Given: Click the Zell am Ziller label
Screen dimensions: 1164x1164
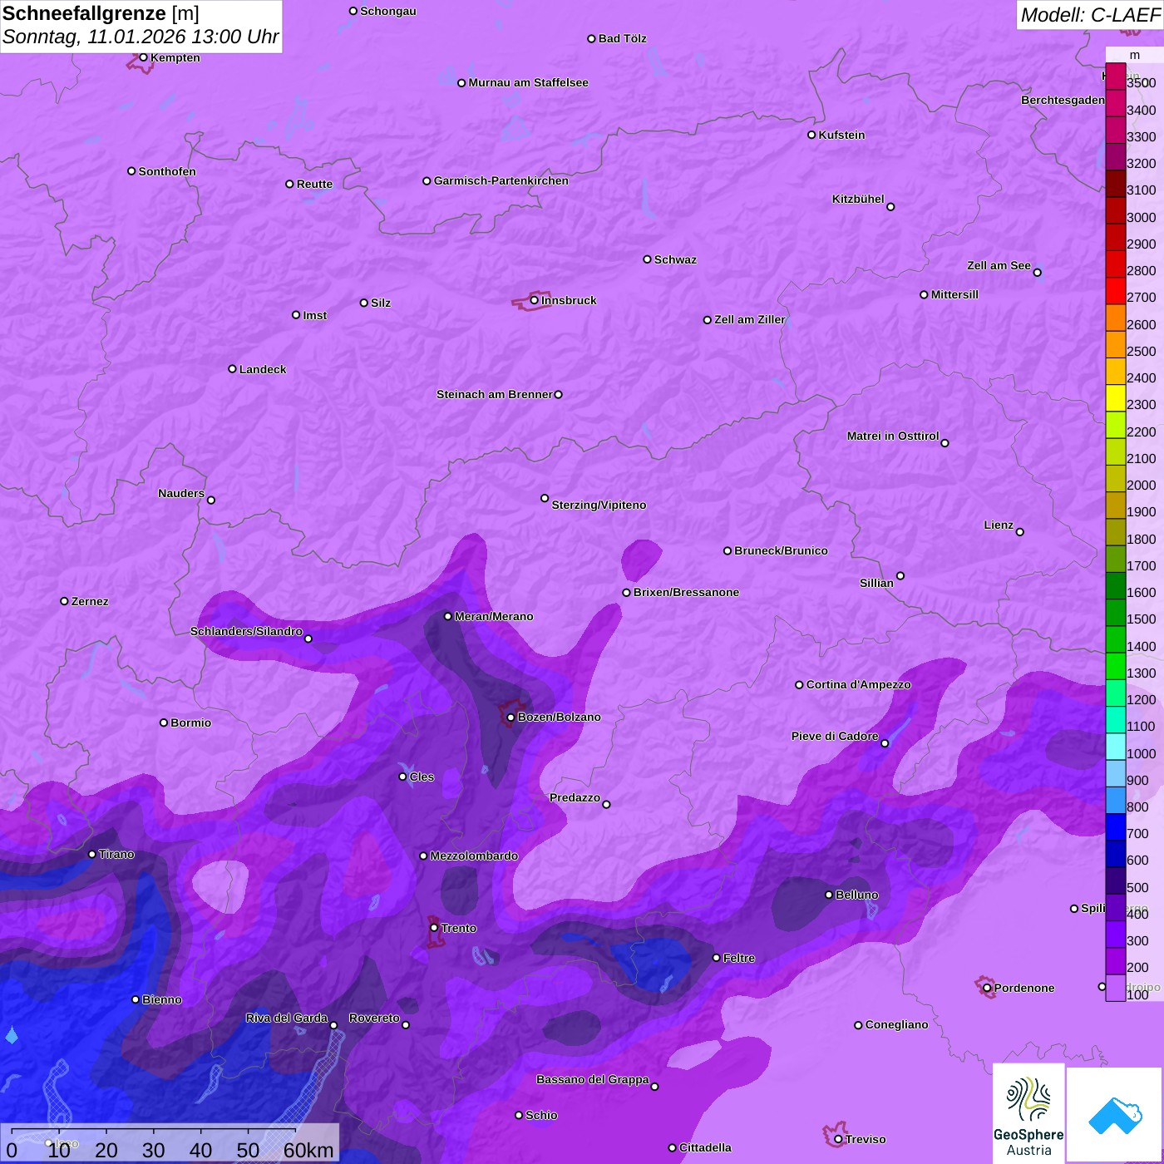Looking at the screenshot, I should pos(750,319).
